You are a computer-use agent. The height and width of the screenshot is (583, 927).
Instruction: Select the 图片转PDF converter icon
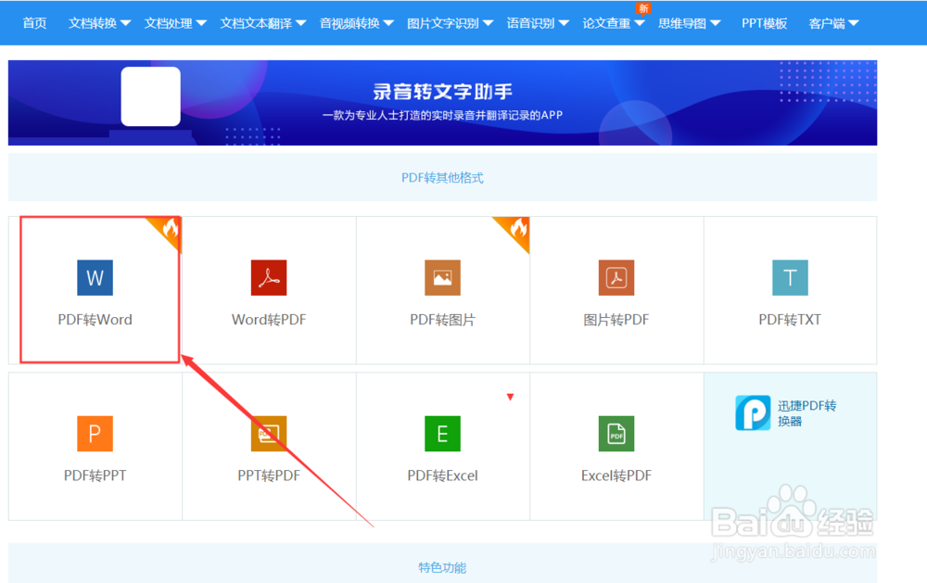[616, 278]
